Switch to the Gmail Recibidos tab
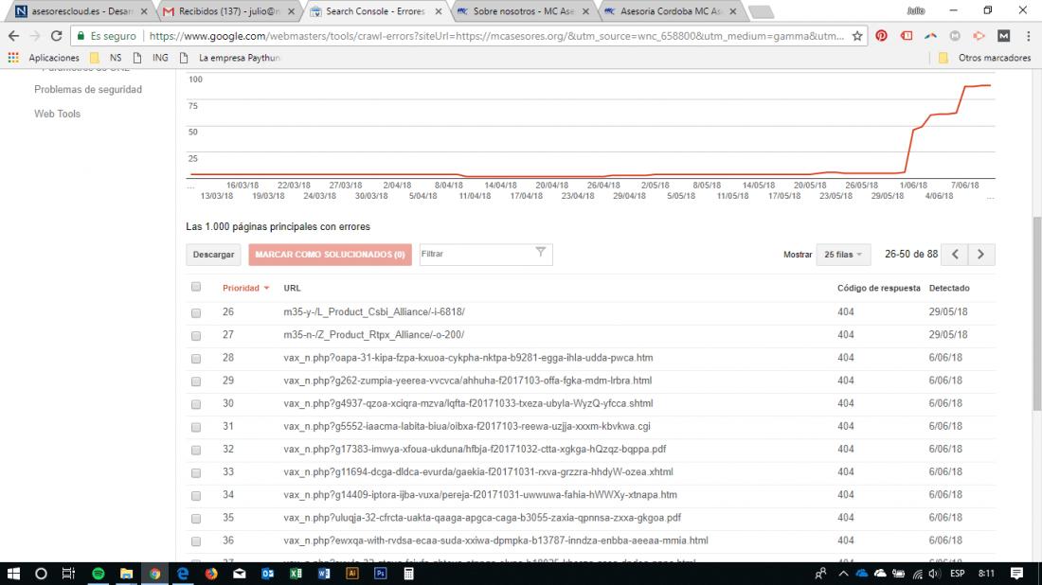The height and width of the screenshot is (585, 1042). pos(229,11)
